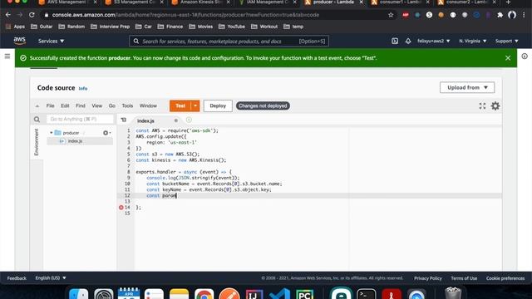The width and height of the screenshot is (532, 299).
Task: Focus the Go to Anything field
Action: tap(80, 119)
